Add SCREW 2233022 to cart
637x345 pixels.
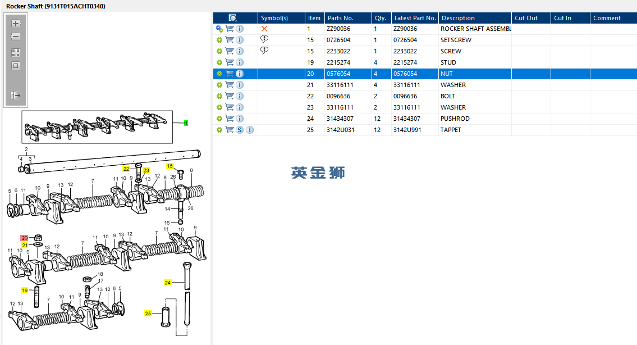point(230,51)
